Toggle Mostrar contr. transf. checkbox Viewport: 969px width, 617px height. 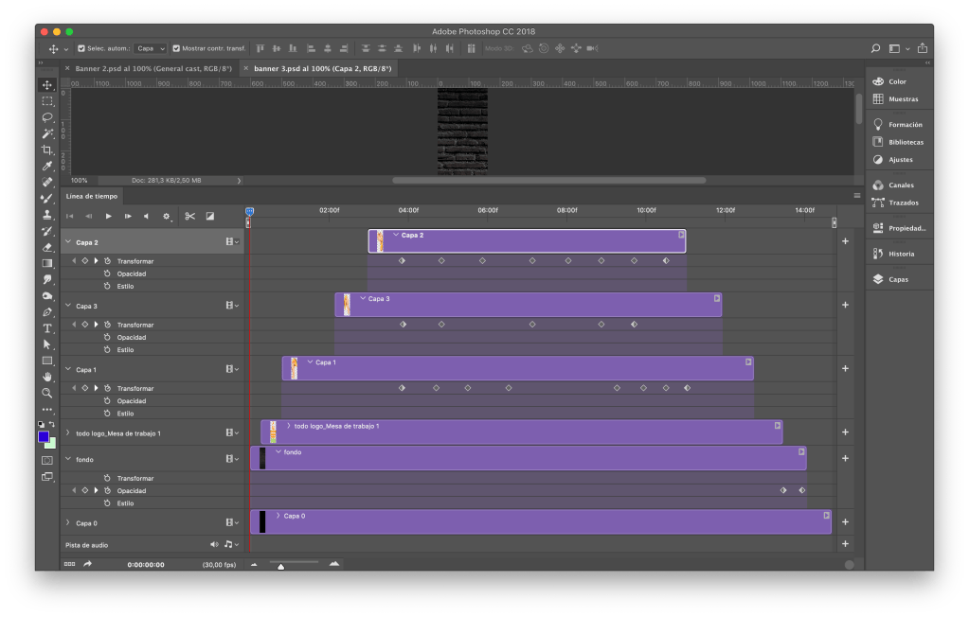[176, 48]
